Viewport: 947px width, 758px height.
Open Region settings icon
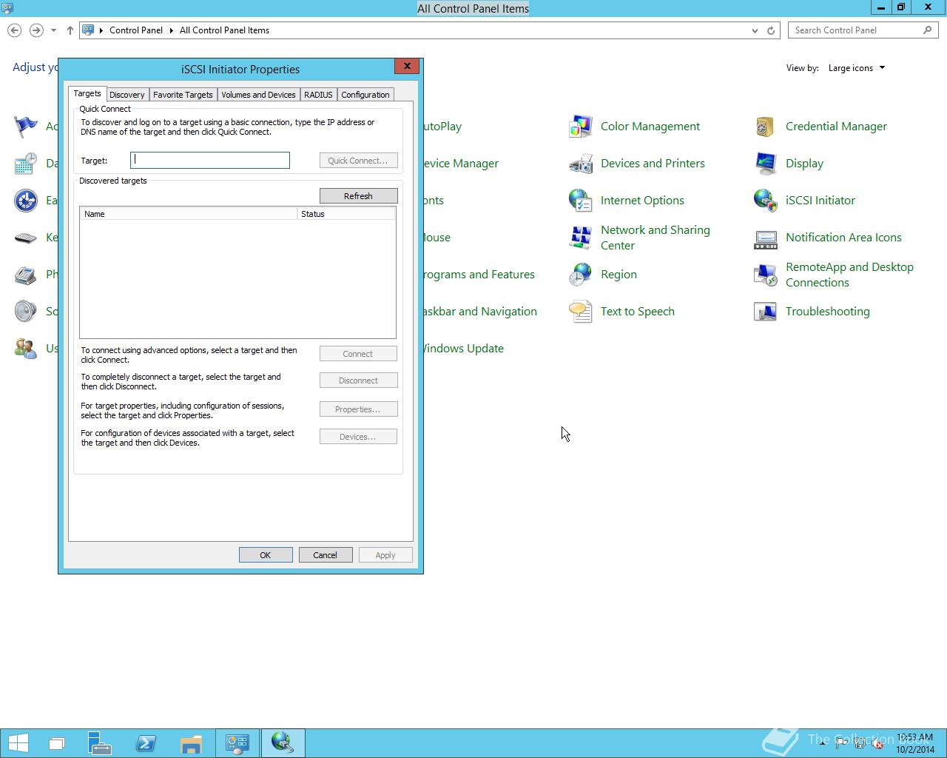click(x=581, y=275)
